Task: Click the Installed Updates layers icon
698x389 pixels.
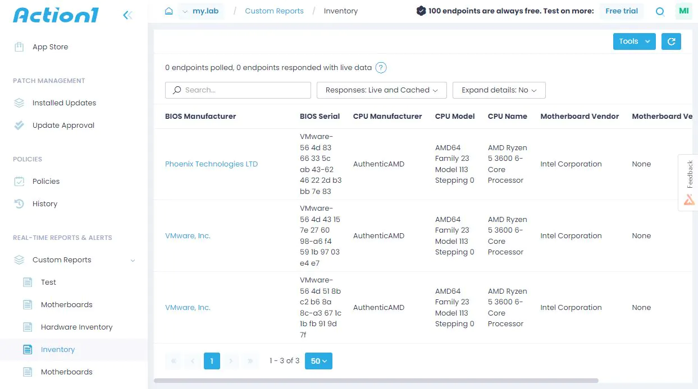Action: pyautogui.click(x=19, y=103)
